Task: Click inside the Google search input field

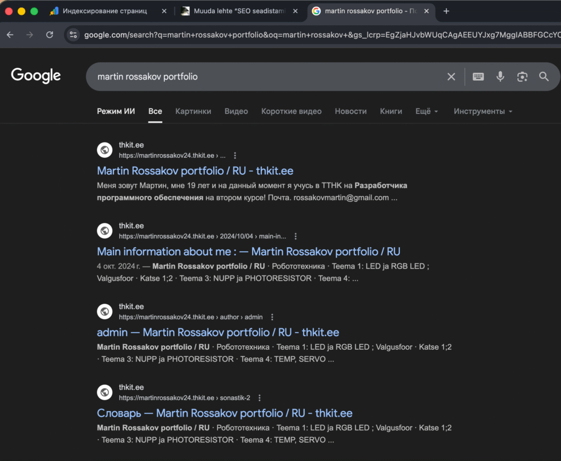Action: [x=263, y=77]
